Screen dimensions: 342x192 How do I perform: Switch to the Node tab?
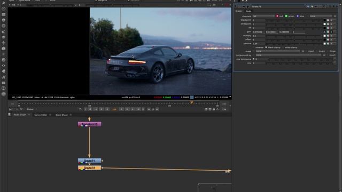(x=248, y=11)
